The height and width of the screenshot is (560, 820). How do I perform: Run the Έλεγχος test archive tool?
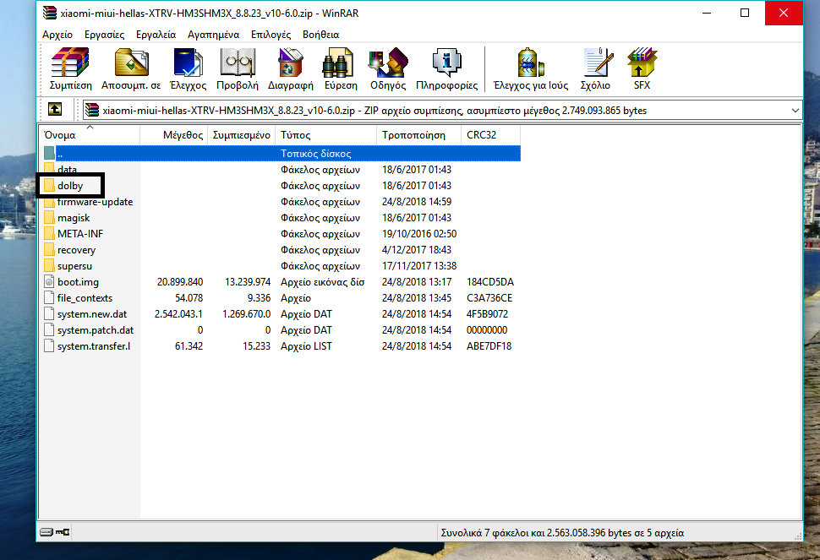click(188, 69)
